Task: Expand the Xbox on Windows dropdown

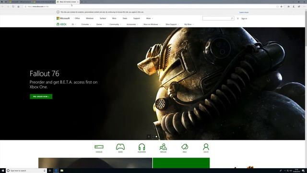Action: 152,25
